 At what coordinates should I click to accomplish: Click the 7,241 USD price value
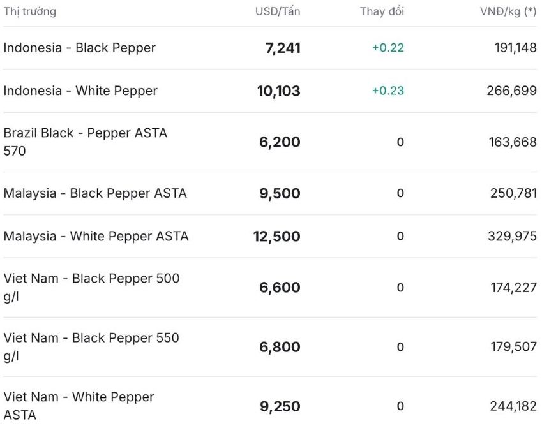pyautogui.click(x=283, y=48)
